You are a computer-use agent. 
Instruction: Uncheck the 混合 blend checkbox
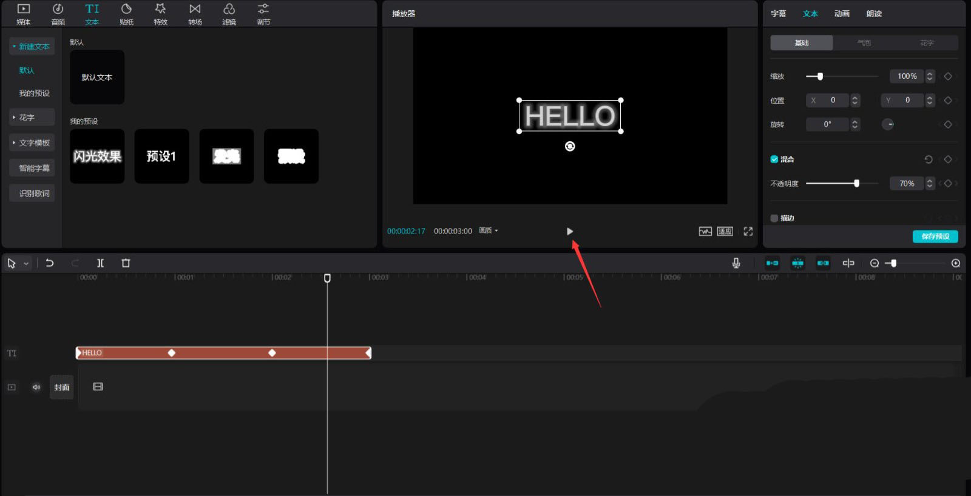pyautogui.click(x=774, y=159)
